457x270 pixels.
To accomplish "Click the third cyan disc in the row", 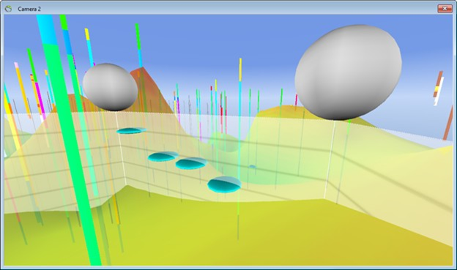I will pos(191,163).
